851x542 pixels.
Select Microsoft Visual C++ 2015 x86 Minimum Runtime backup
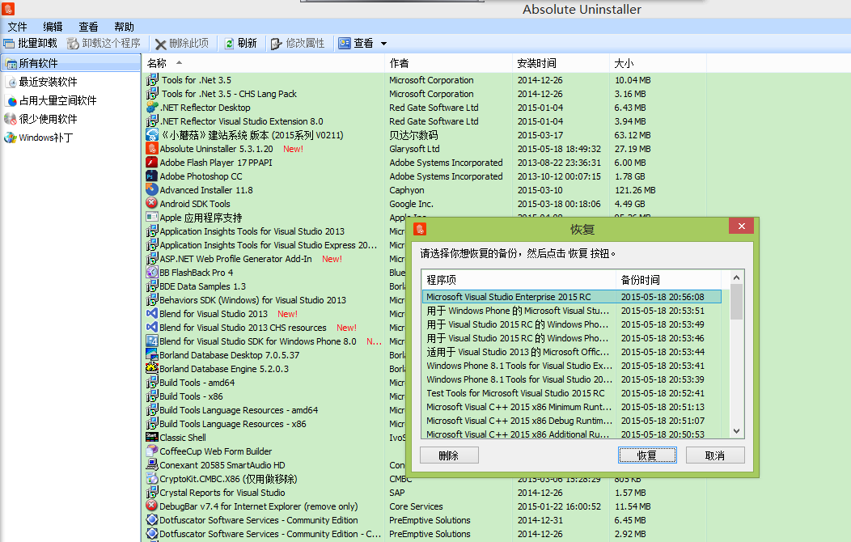coord(572,407)
